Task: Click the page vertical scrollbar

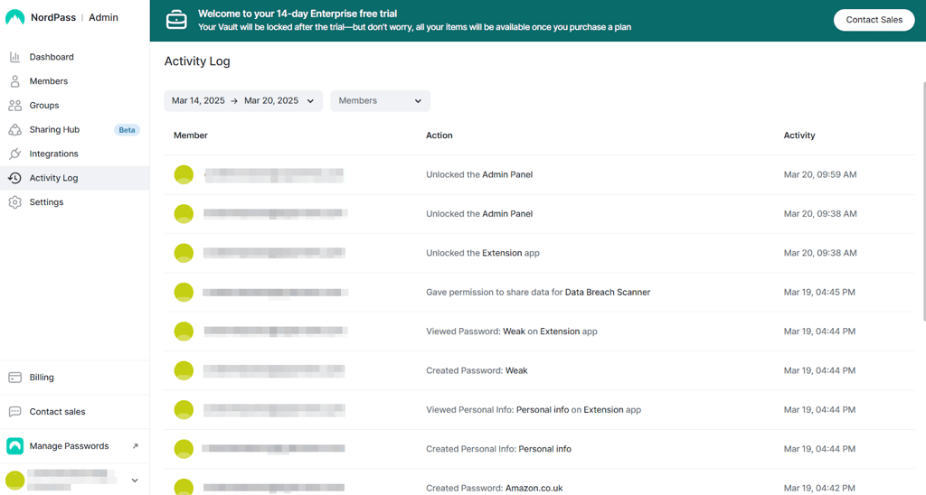Action: pyautogui.click(x=923, y=201)
